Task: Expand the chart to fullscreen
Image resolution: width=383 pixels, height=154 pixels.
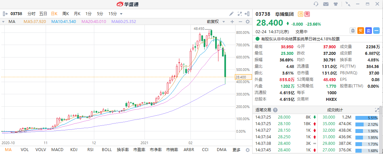Action: point(239,14)
